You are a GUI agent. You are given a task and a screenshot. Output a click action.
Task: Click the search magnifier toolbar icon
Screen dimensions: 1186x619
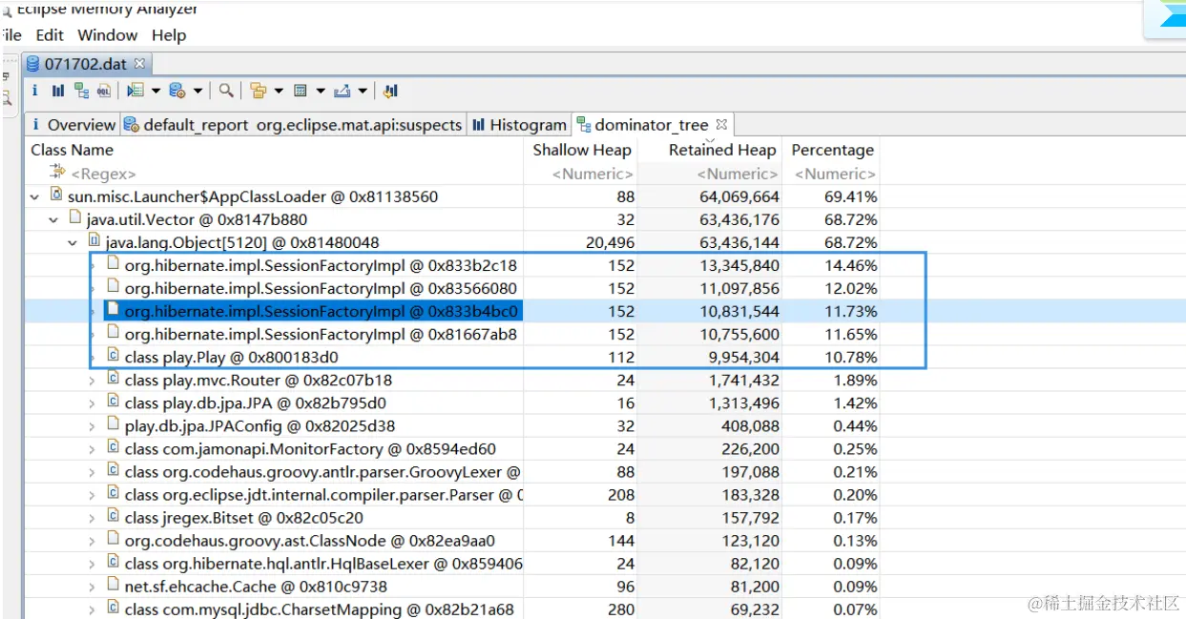coord(226,91)
